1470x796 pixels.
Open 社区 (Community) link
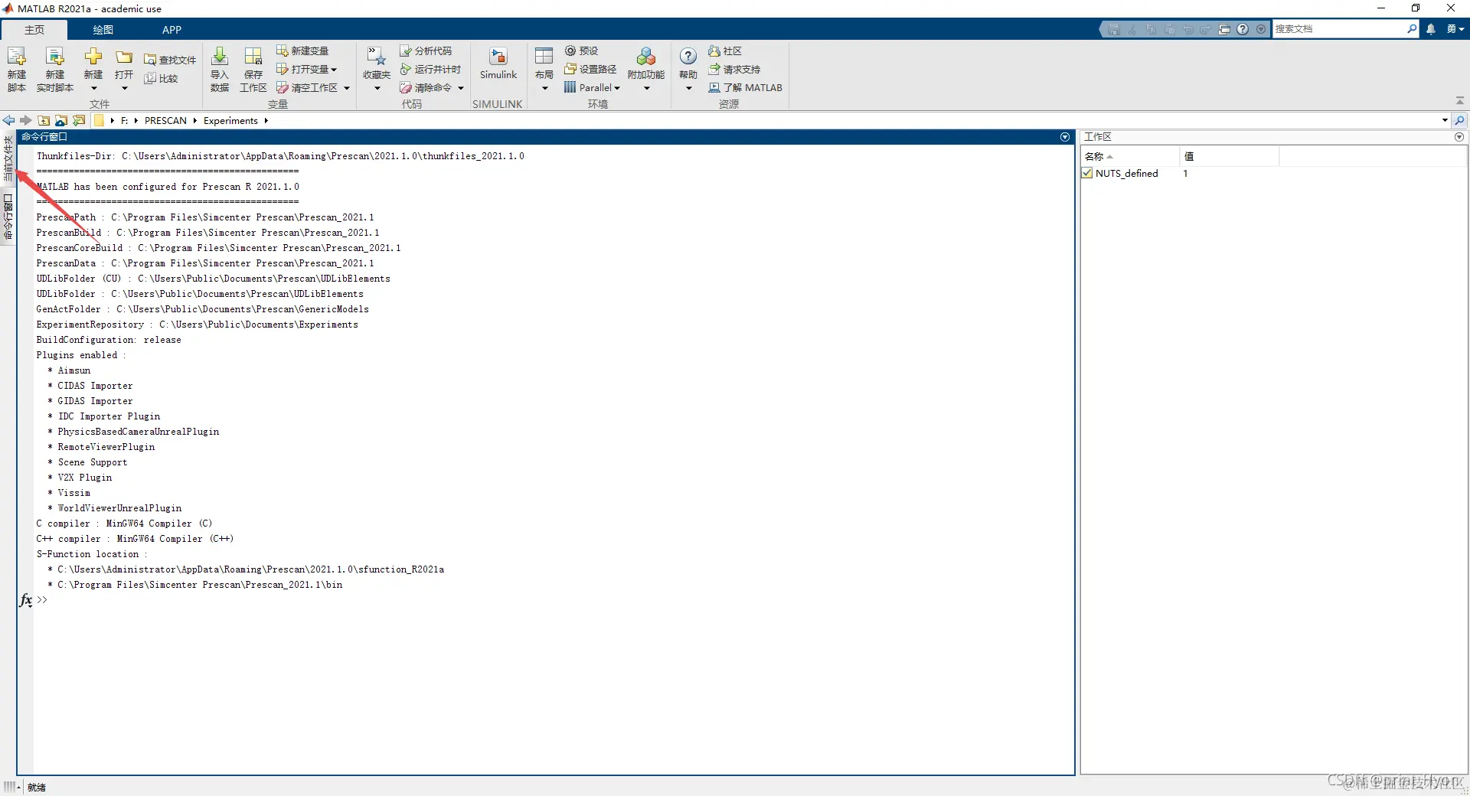pos(725,51)
